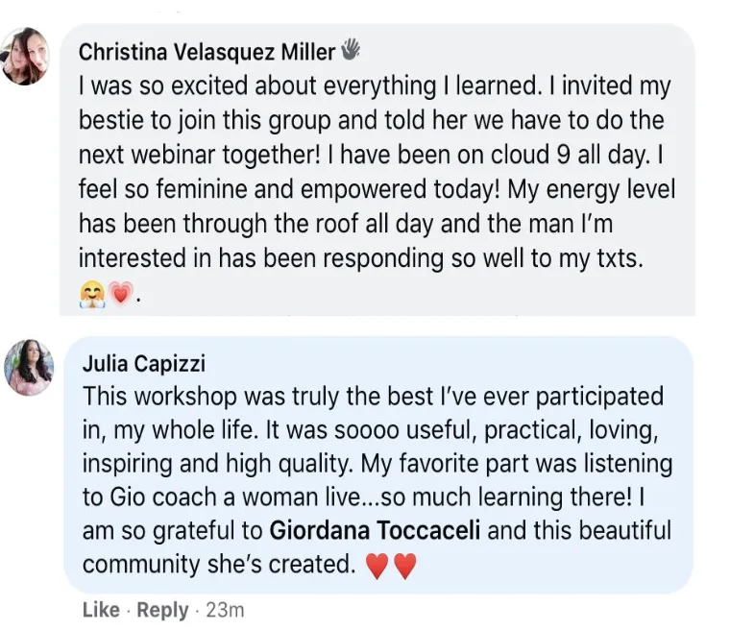
Task: Click Christina's gray comment bubble
Action: point(377,169)
